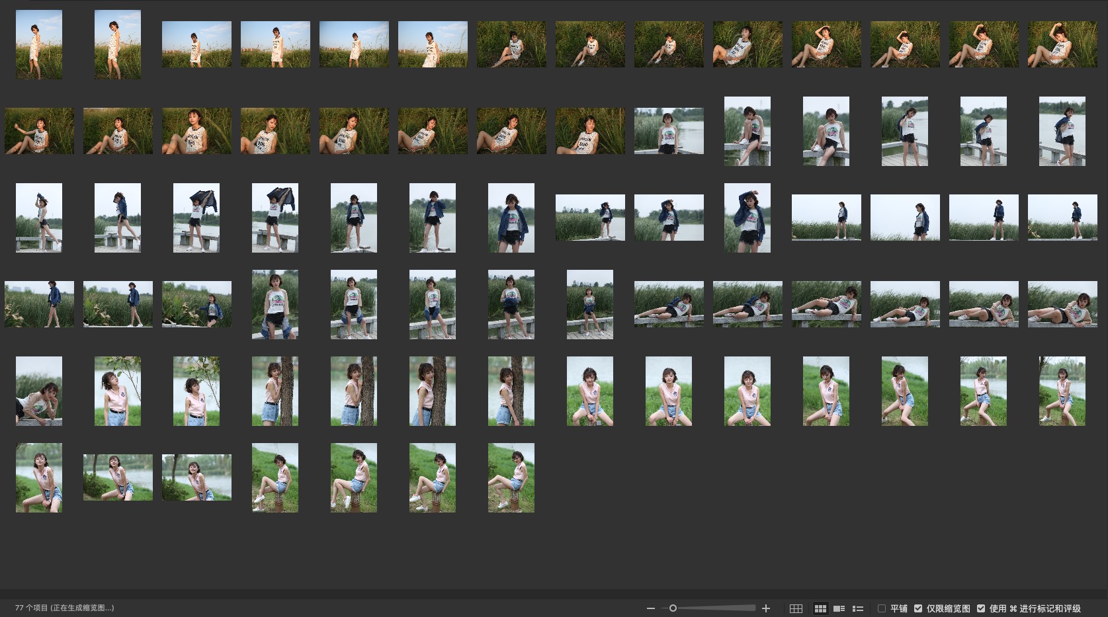The image size is (1108, 617).
Task: Toggle 使用 ⌘ 进行标记和评级 checkbox
Action: [x=981, y=608]
